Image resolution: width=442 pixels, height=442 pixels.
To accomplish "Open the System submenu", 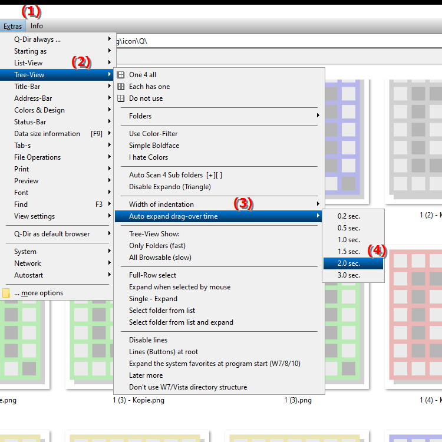I will point(57,252).
